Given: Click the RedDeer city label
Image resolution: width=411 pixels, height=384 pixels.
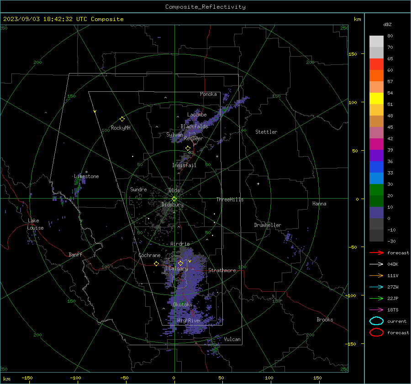Looking at the screenshot, I should click(194, 138).
